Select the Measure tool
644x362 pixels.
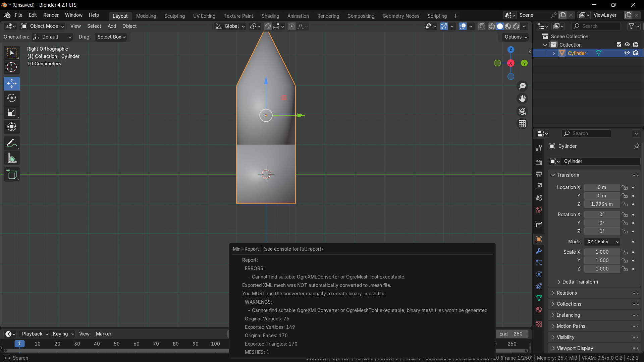coord(12,158)
